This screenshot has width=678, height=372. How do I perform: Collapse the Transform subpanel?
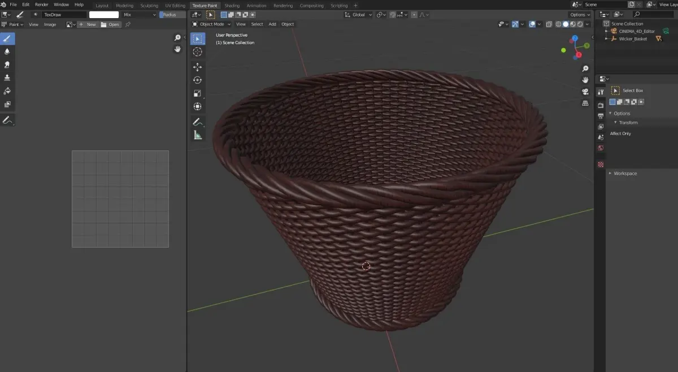coord(616,122)
